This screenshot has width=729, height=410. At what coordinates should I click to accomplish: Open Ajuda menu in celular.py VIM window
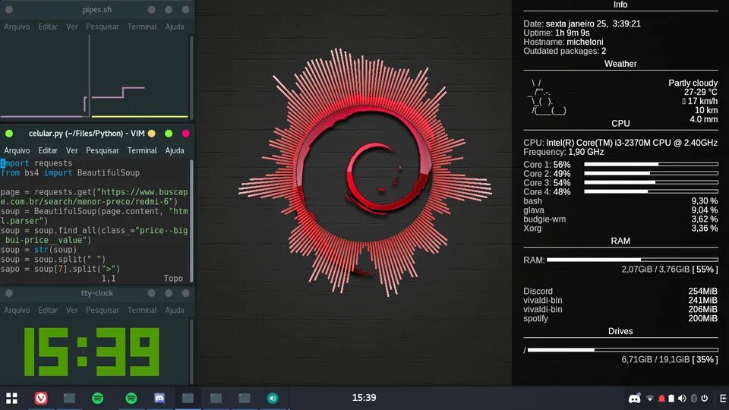pos(175,150)
